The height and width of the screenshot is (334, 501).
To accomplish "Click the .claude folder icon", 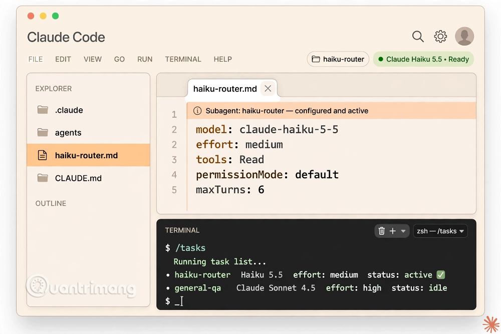I will pos(43,110).
